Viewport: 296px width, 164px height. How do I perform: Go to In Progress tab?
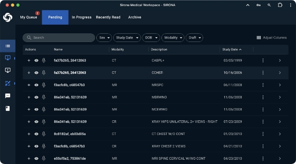tap(82, 17)
